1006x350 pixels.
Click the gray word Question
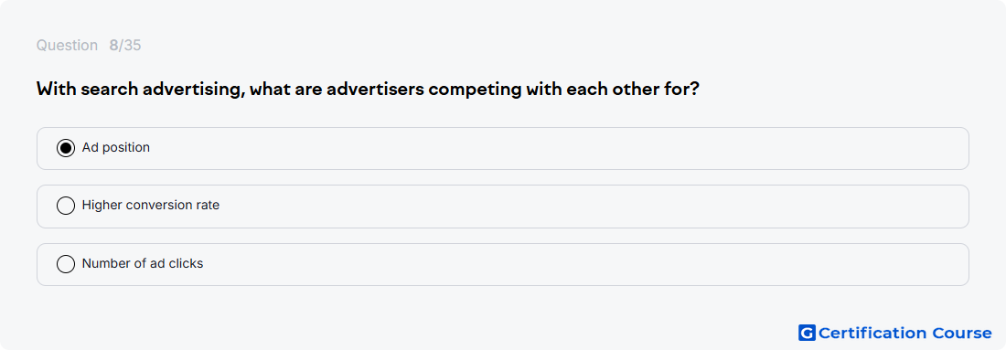coord(67,46)
